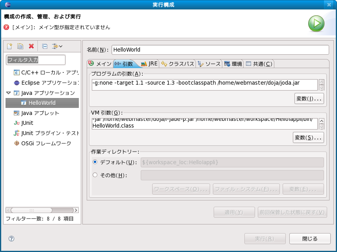Click the red error icon in header
Image resolution: width=337 pixels, height=252 pixels.
pos(6,27)
